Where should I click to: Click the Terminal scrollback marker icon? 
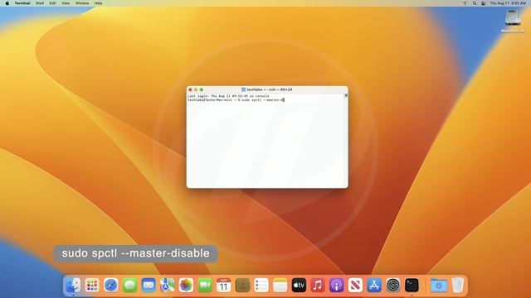(346, 96)
